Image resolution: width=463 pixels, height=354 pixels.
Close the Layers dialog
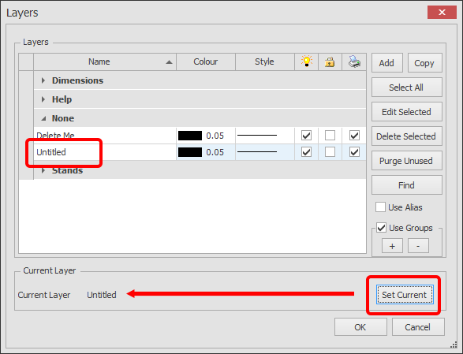click(x=442, y=12)
